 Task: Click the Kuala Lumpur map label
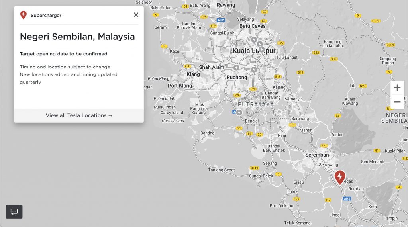[254, 51]
